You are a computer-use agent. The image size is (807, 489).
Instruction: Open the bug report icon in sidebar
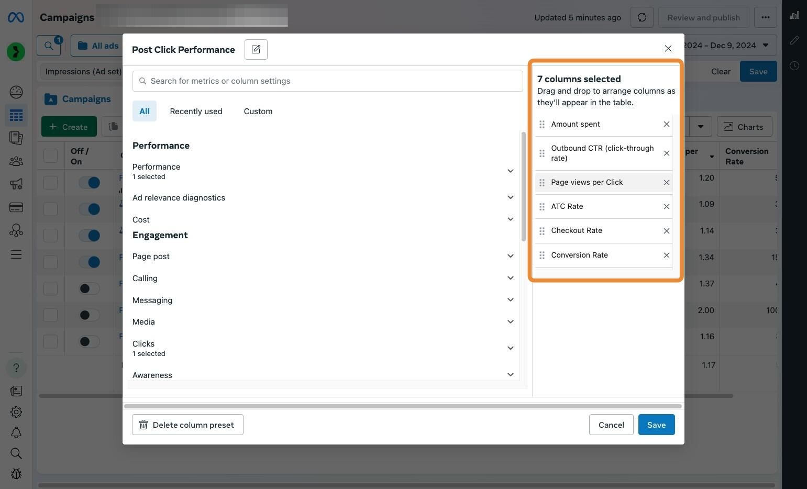pyautogui.click(x=16, y=474)
